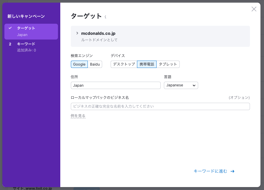
Task: Click the local map pack business name field
Action: pos(160,107)
